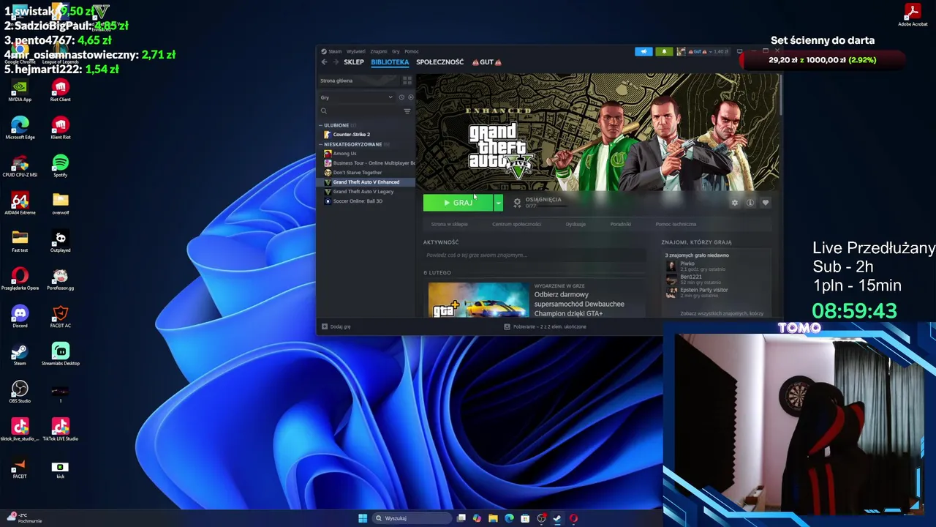Viewport: 936px width, 527px height.
Task: Open TikTok LIVE Studio desktop icon
Action: (x=61, y=430)
